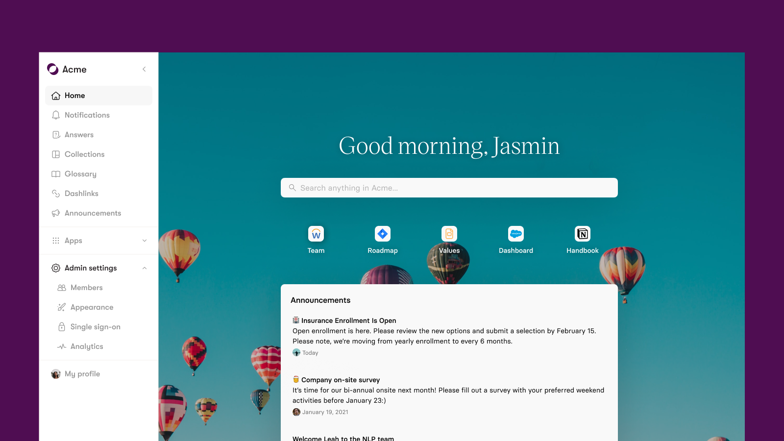View the Analytics admin page
The image size is (784, 441).
pos(87,346)
